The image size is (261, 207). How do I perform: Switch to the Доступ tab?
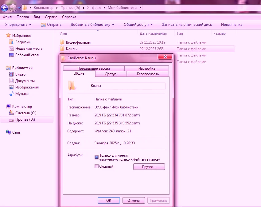point(111,74)
